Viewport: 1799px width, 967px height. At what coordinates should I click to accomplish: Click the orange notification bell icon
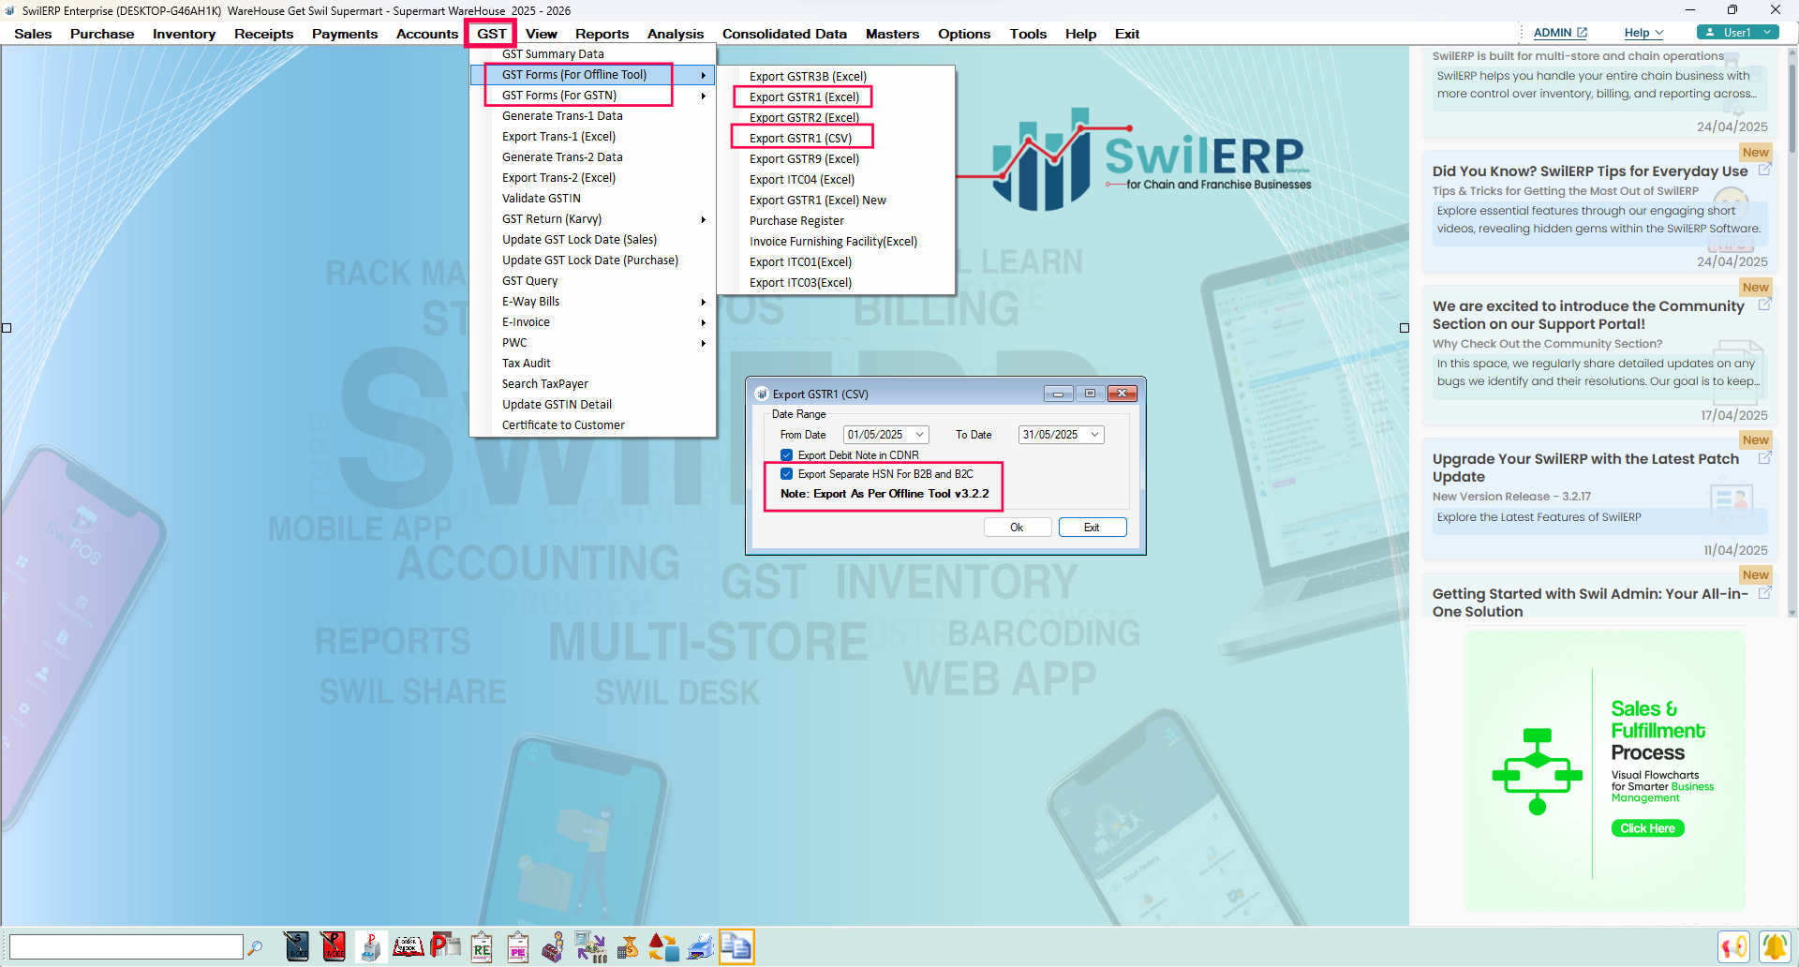coord(1775,947)
